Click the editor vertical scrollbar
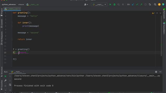166x93 pixels. 161,36
